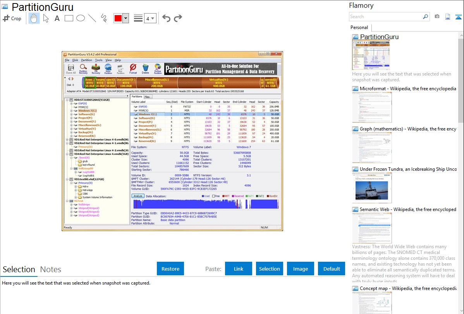Click the grey placeholder text under sidebar PartitionGuru thumbnail
Screen dimensions: 464x314
[402, 77]
